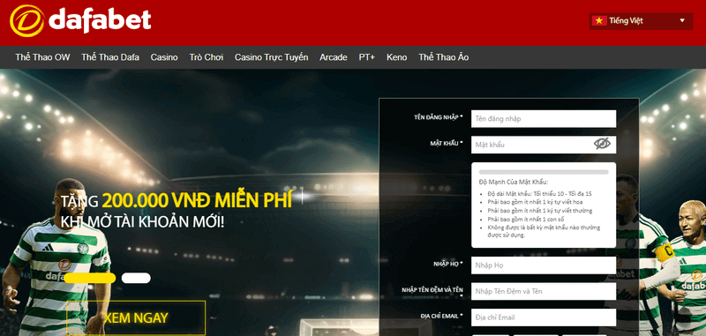Open Casino Trực Tuyến page
Image resolution: width=706 pixels, height=336 pixels.
coord(272,57)
